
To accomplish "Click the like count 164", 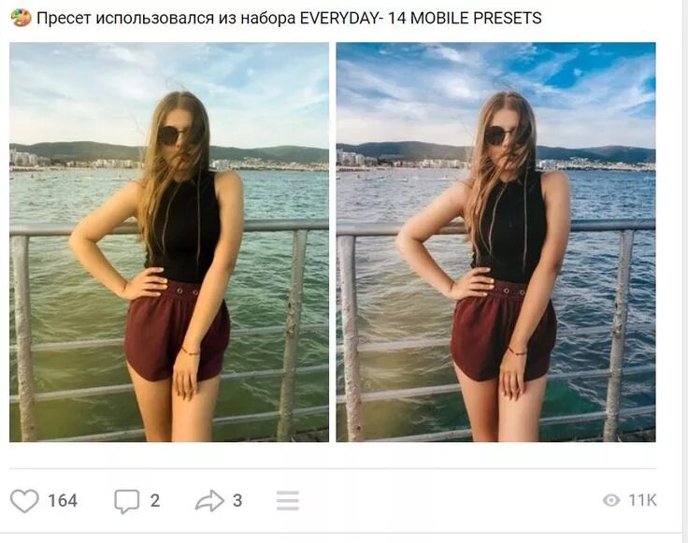I will [63, 500].
